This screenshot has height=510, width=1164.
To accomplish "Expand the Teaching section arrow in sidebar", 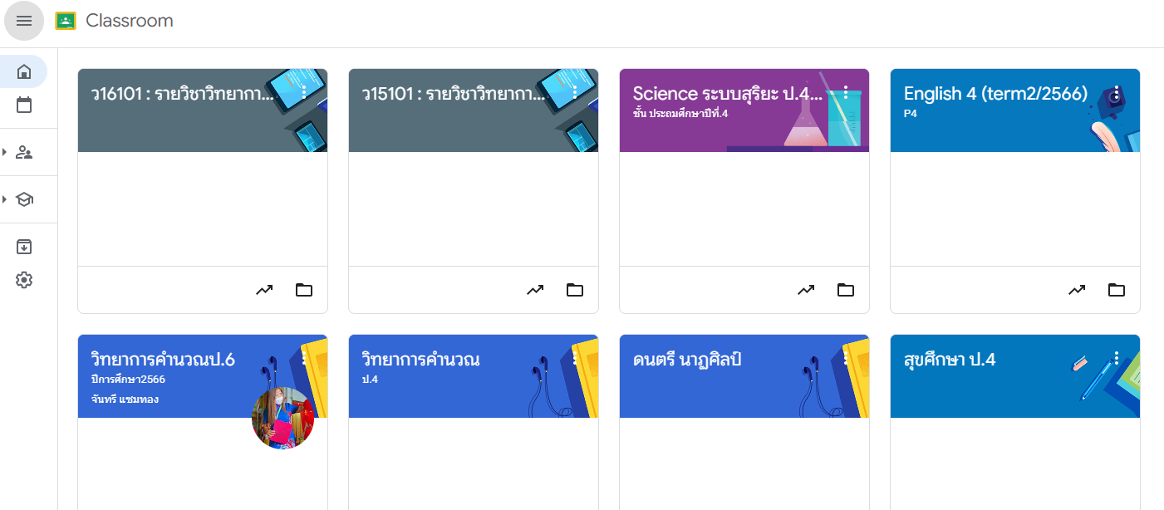I will [x=5, y=152].
